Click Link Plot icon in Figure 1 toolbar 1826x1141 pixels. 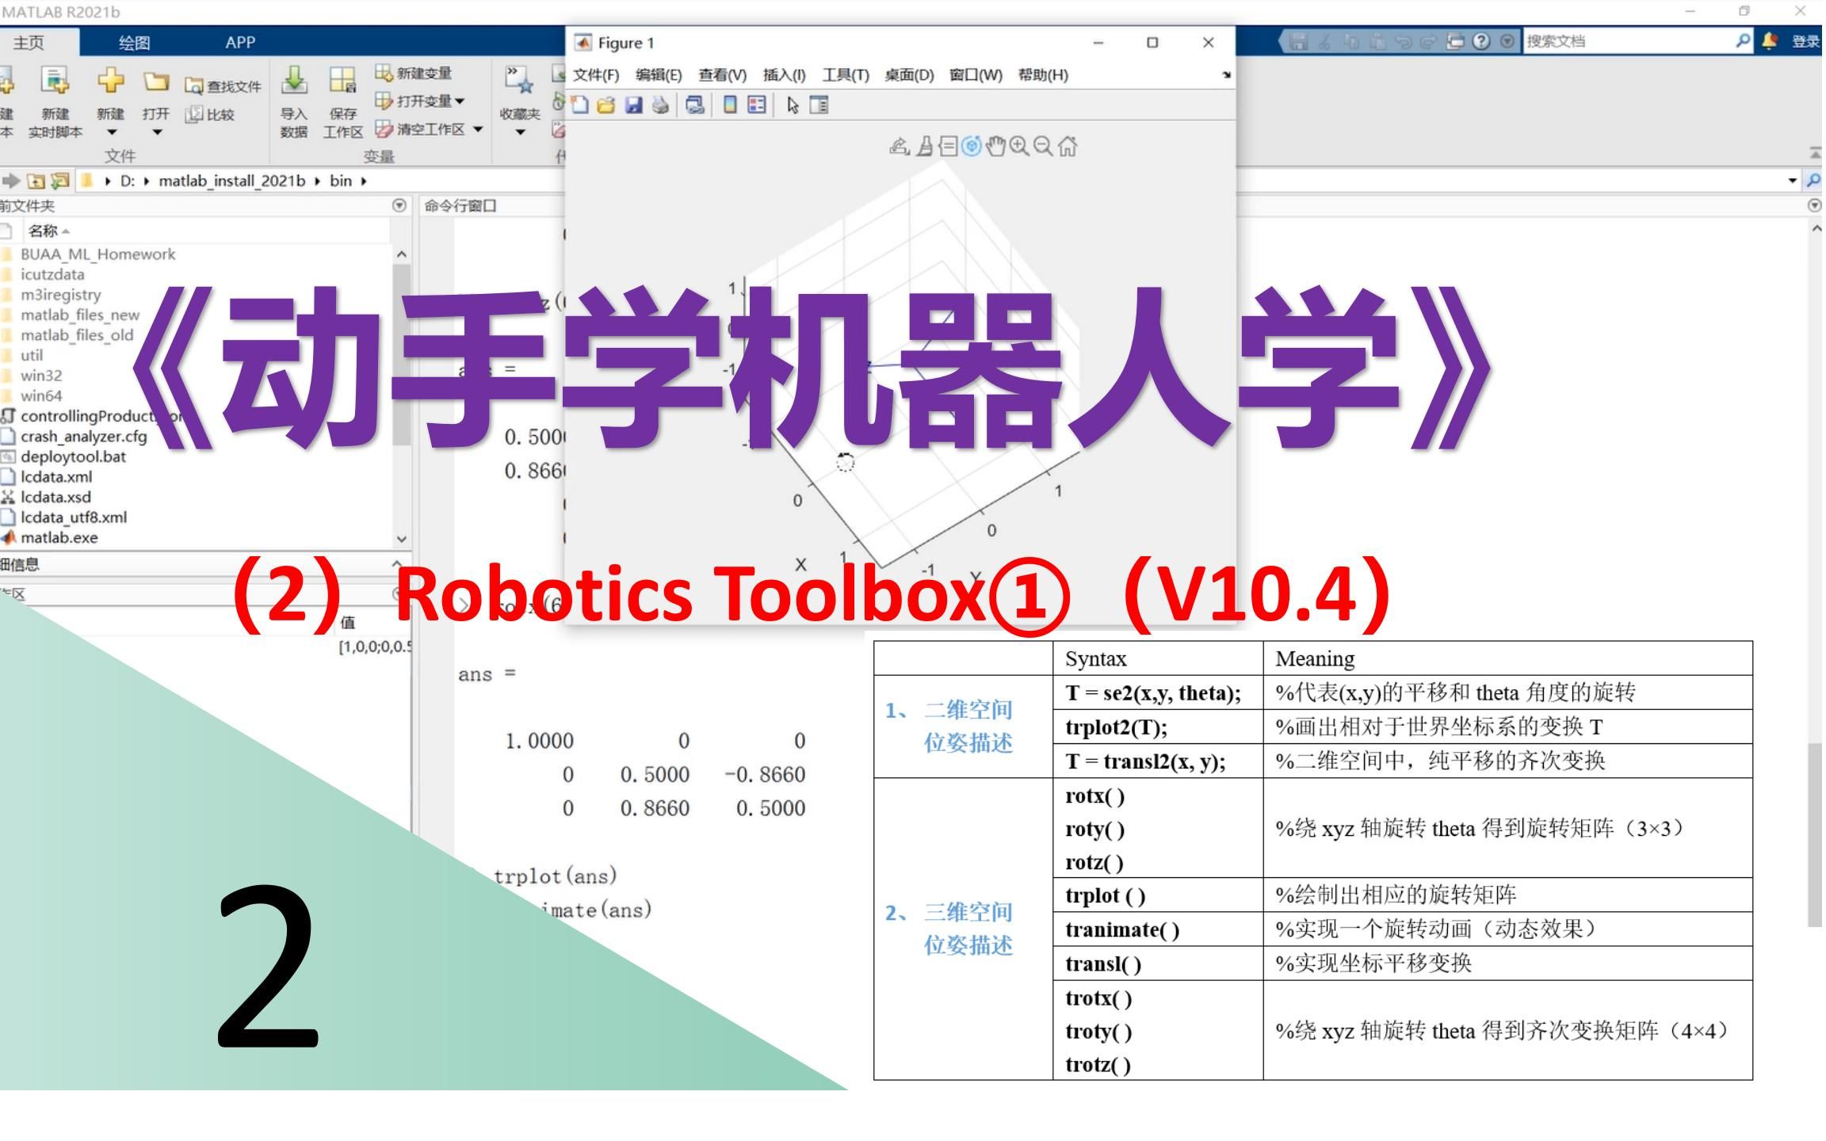tap(695, 105)
